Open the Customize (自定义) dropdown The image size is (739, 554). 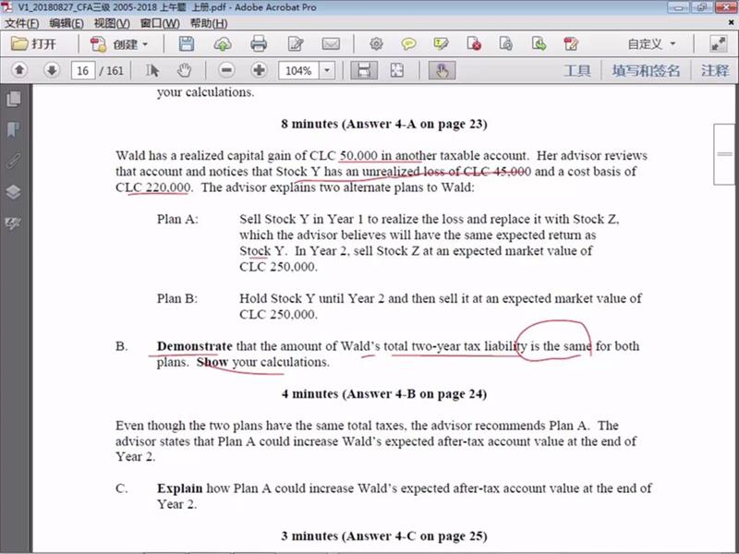coord(652,44)
